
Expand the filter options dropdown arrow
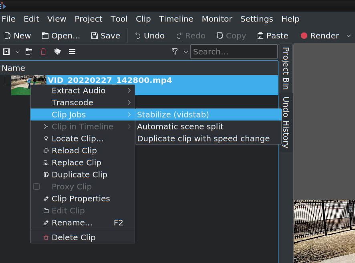pos(186,52)
